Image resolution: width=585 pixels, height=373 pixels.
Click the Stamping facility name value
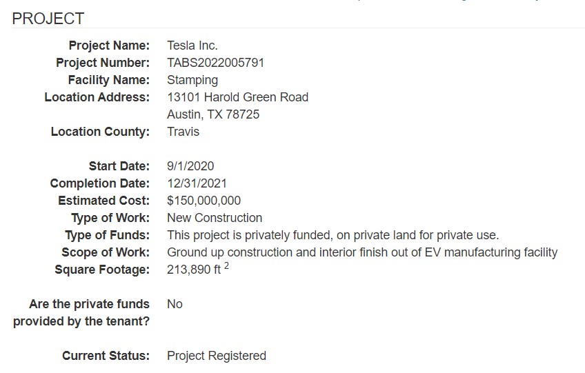pos(192,80)
